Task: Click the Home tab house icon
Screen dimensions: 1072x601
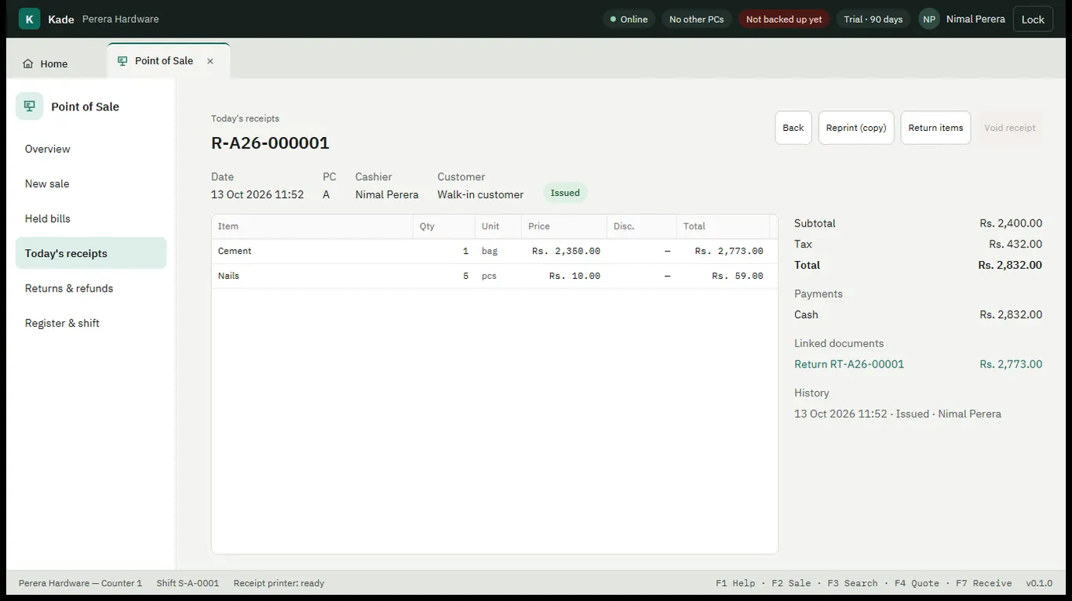Action: click(28, 63)
